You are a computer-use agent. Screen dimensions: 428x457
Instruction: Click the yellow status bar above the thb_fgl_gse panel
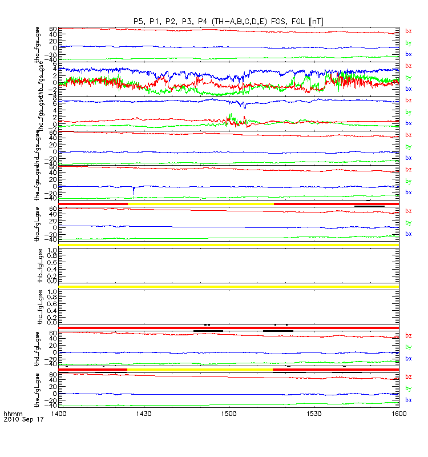[229, 245]
